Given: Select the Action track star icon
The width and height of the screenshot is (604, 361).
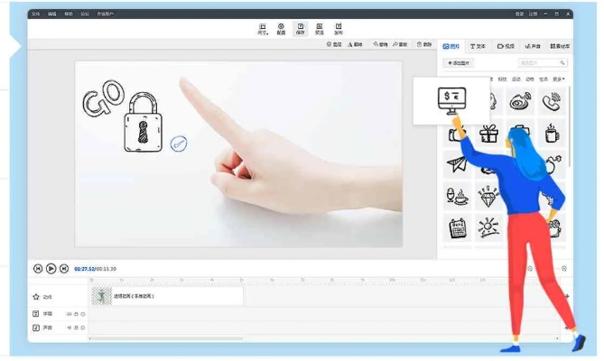Looking at the screenshot, I should pos(36,297).
